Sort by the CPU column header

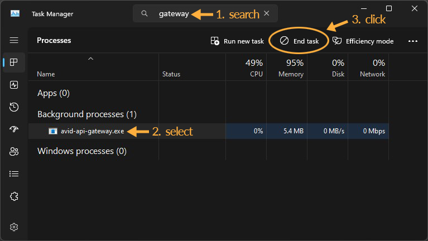[246, 68]
